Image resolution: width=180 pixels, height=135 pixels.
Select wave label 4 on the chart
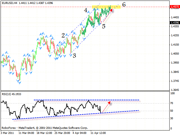(85, 10)
